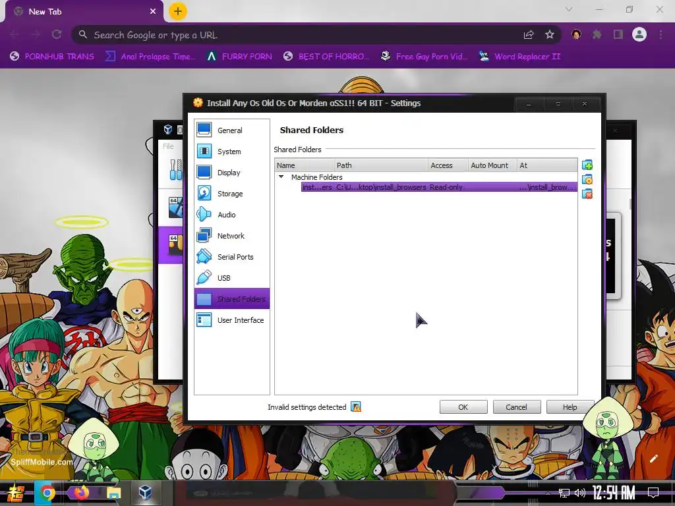Add a new shared folder

(x=587, y=165)
